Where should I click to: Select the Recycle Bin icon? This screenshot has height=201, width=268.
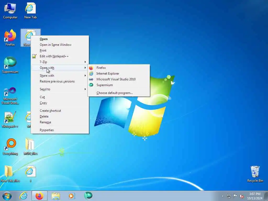pyautogui.click(x=255, y=174)
